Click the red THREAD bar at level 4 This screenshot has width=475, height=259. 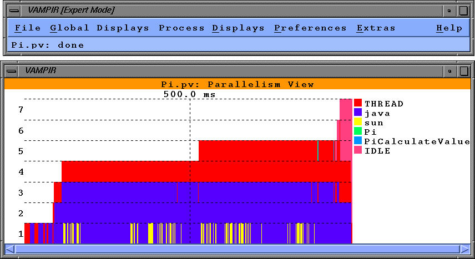tap(206, 171)
